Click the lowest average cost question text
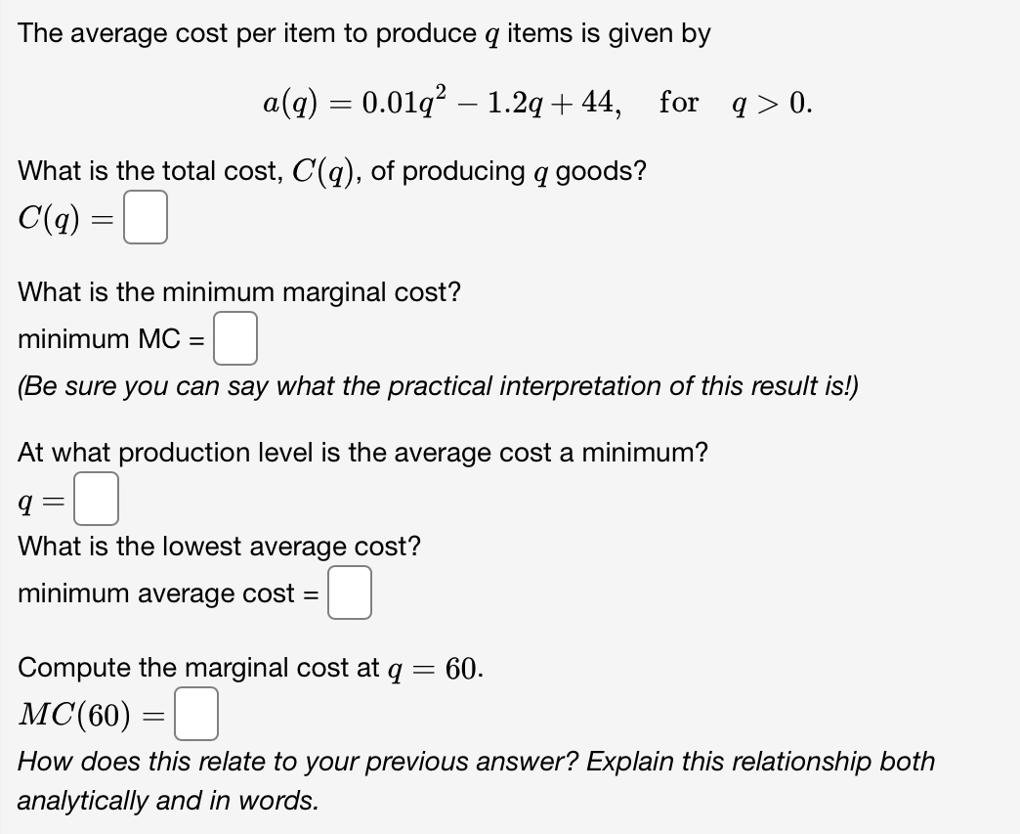Viewport: 1020px width, 834px height. pyautogui.click(x=219, y=547)
